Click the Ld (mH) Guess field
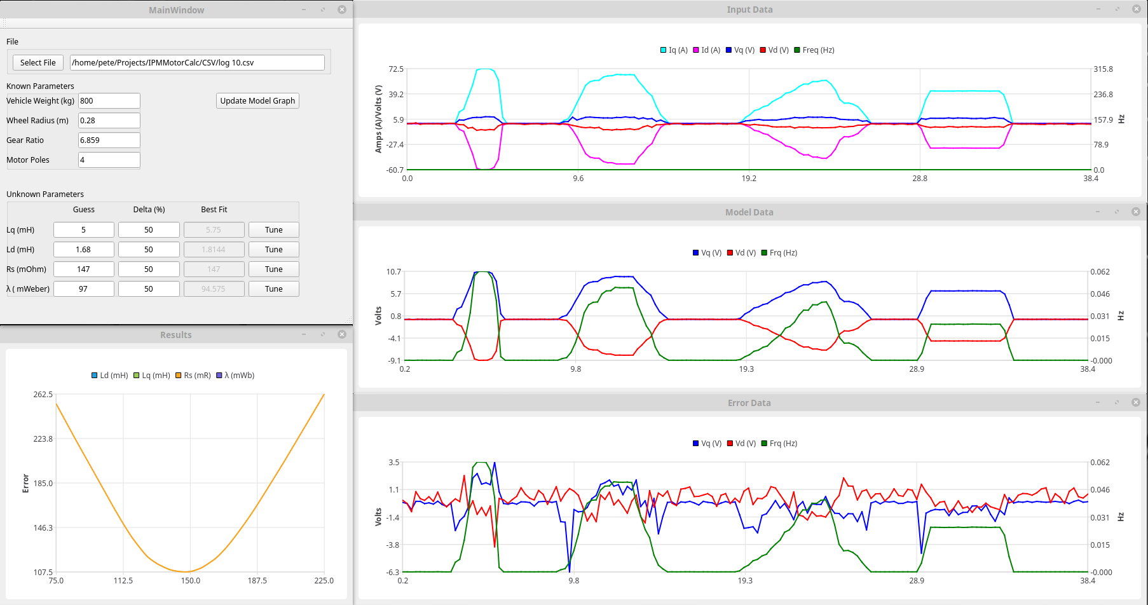The image size is (1148, 605). point(83,250)
